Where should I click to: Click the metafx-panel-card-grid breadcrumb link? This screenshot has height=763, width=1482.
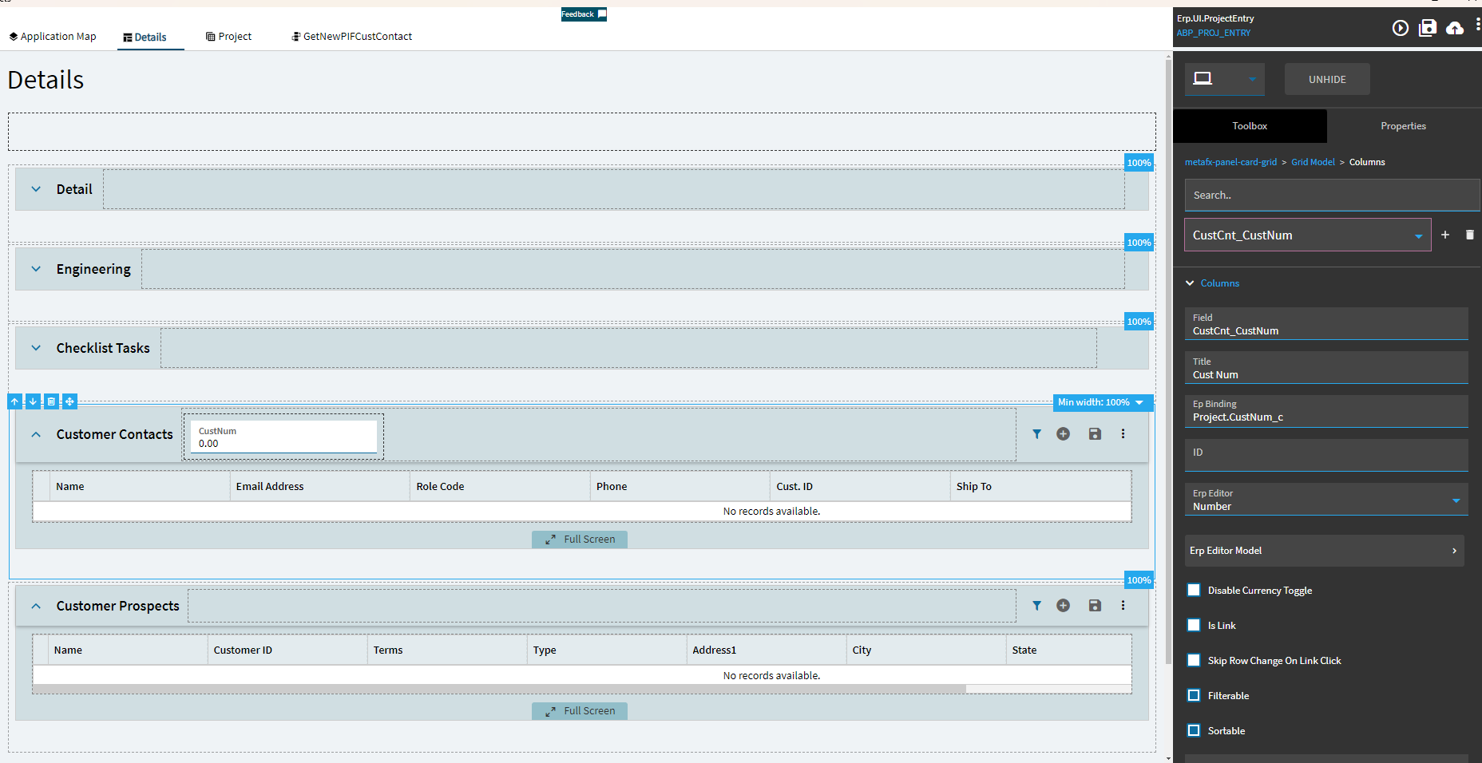click(x=1230, y=162)
